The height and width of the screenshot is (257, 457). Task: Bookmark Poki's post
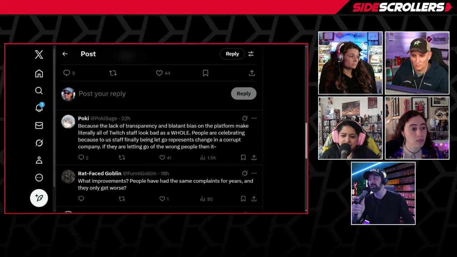point(243,157)
